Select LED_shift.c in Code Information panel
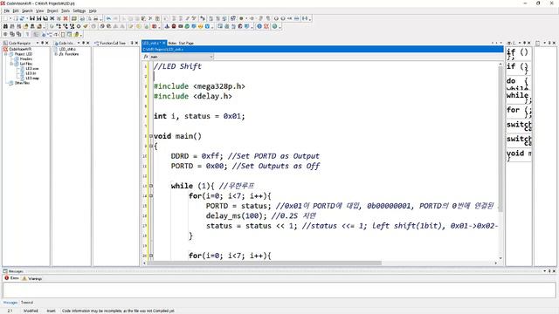Image resolution: width=559 pixels, height=314 pixels. (x=67, y=49)
